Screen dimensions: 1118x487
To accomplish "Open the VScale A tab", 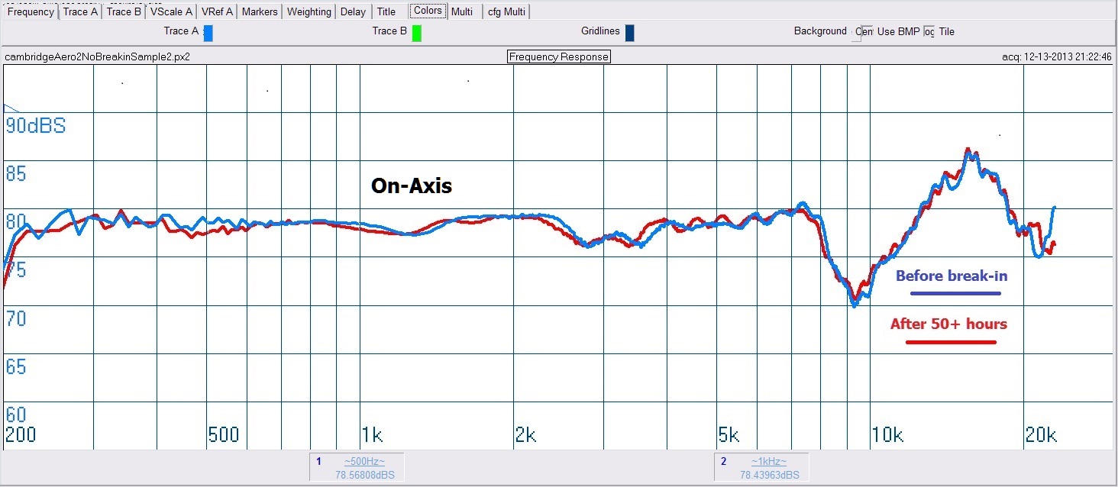I will click(x=171, y=11).
